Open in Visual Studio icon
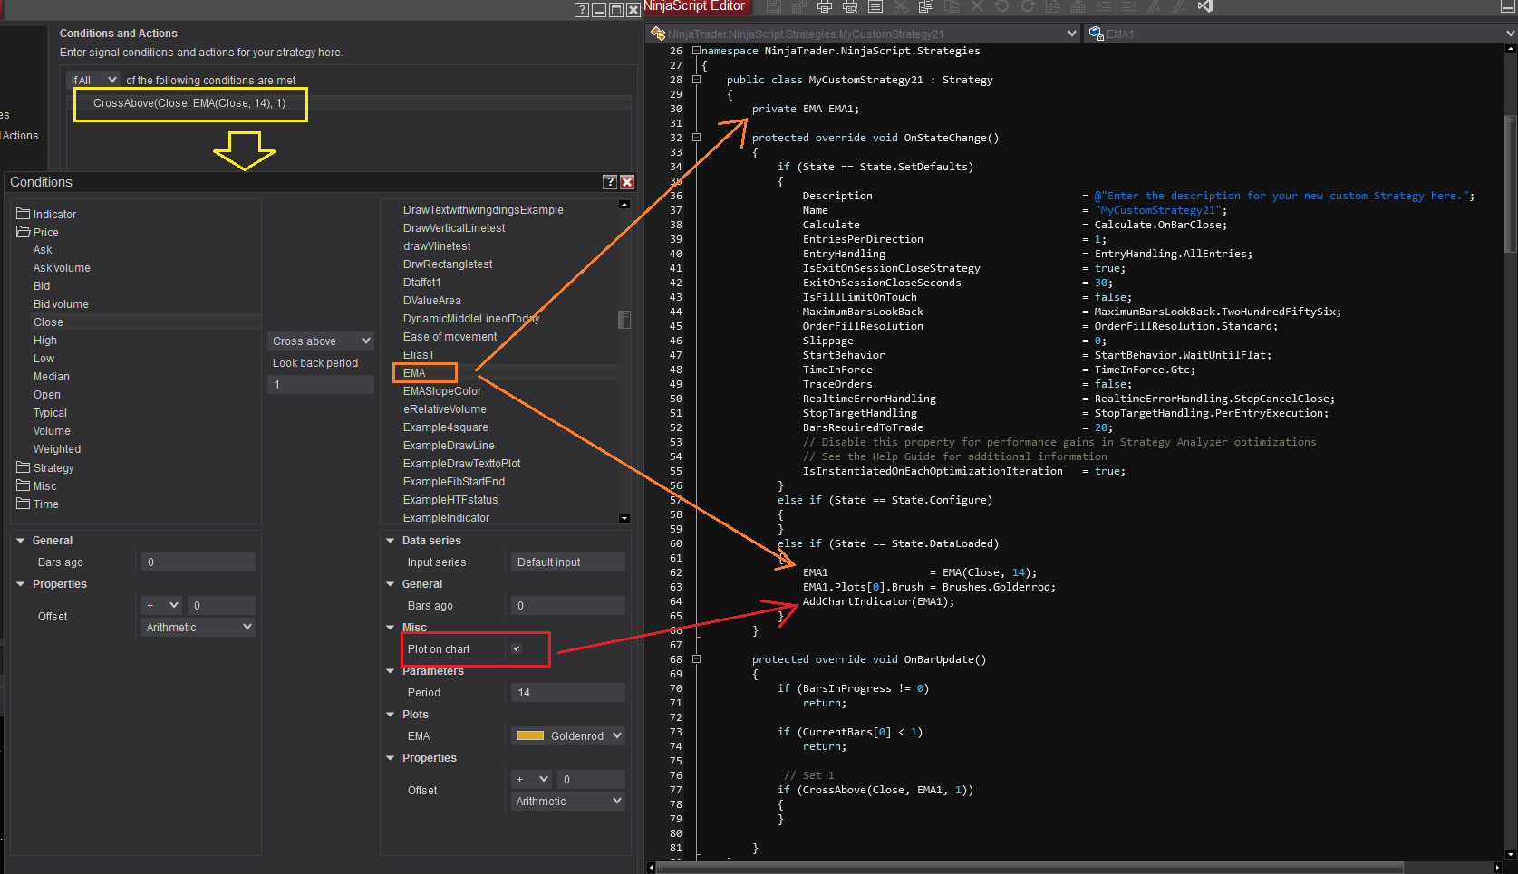Screen dimensions: 1518x874 coord(1204,6)
